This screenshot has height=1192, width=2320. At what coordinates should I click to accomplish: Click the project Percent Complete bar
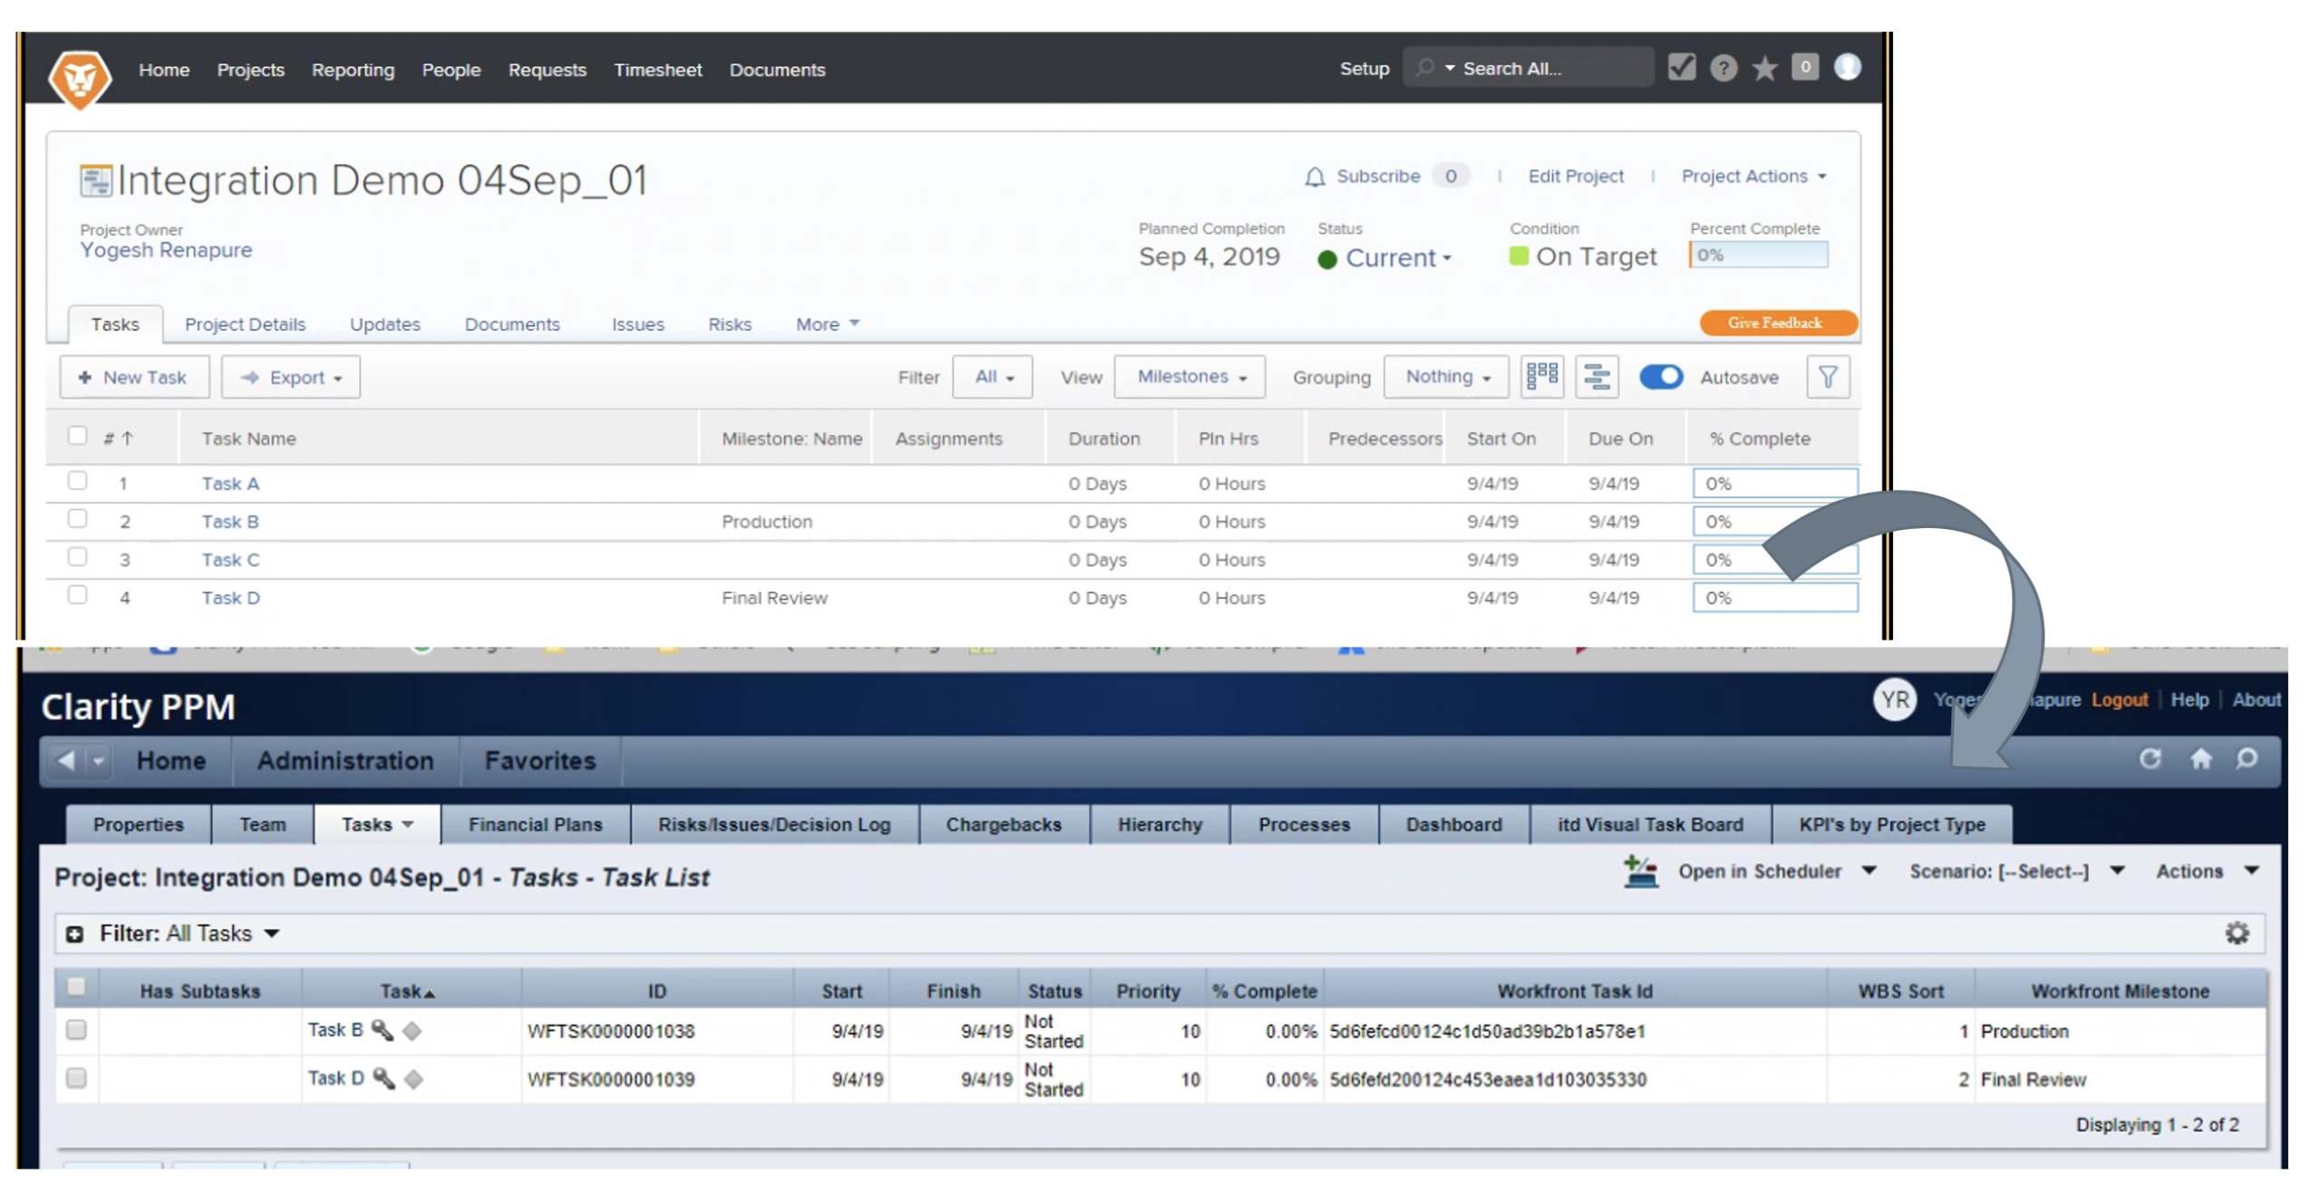pyautogui.click(x=1757, y=255)
